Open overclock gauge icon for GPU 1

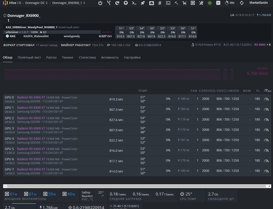(266, 109)
